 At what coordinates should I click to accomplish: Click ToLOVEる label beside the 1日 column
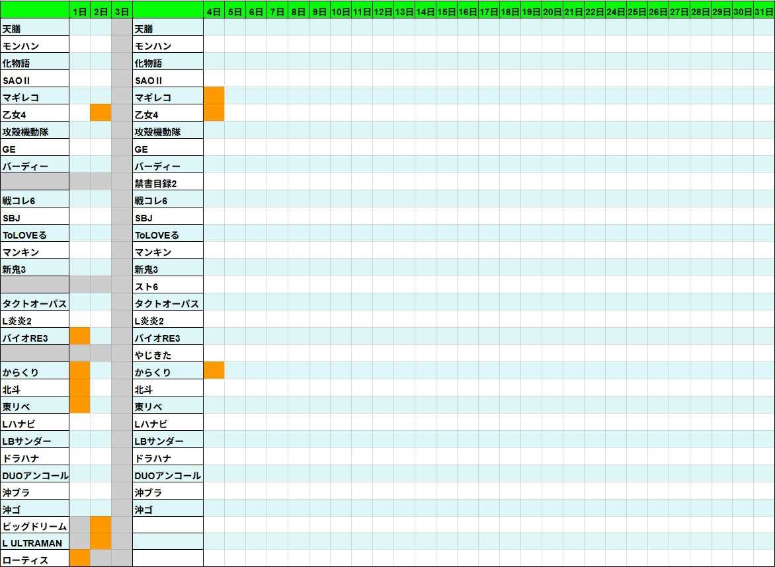click(x=34, y=233)
